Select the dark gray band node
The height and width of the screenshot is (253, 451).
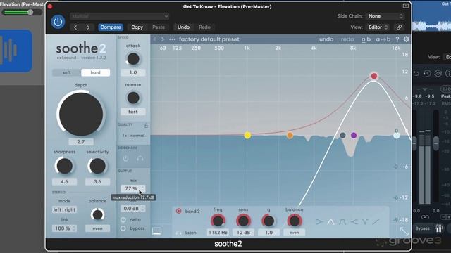point(342,135)
